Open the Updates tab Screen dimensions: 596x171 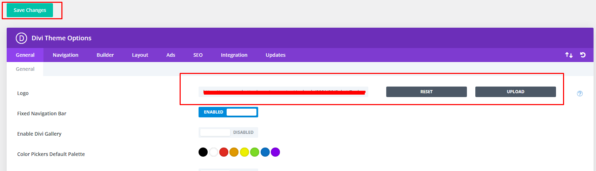(x=275, y=55)
